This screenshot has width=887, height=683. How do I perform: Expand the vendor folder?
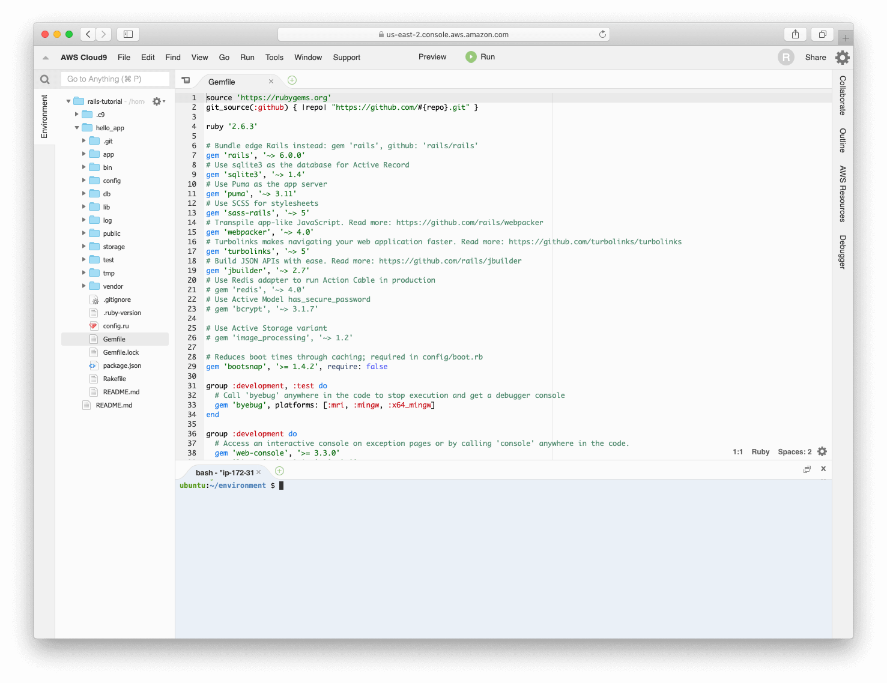tap(84, 286)
